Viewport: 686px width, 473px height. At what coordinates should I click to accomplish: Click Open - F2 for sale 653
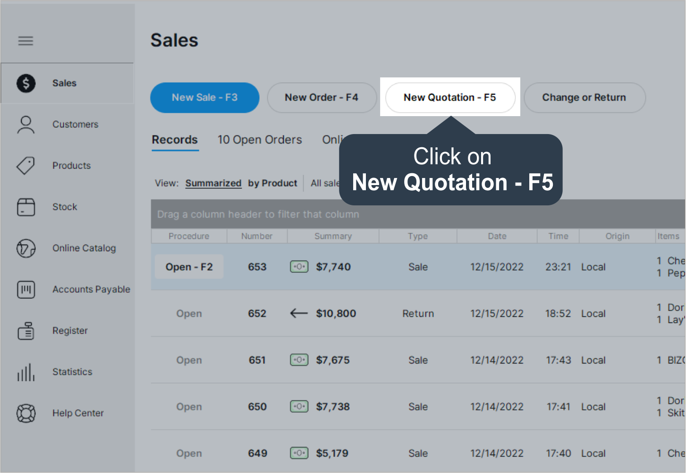click(189, 267)
